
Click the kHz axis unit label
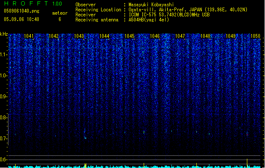pos(4,34)
